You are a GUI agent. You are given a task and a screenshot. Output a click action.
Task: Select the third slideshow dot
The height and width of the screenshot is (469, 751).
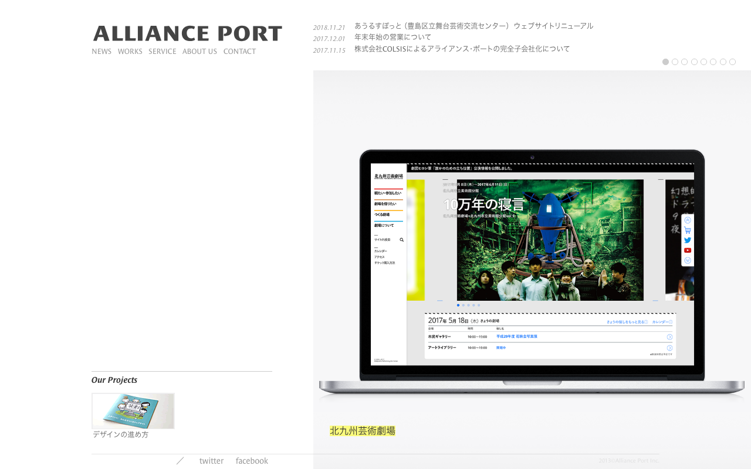685,62
